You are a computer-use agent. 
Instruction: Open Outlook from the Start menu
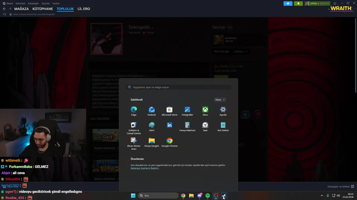click(x=152, y=111)
